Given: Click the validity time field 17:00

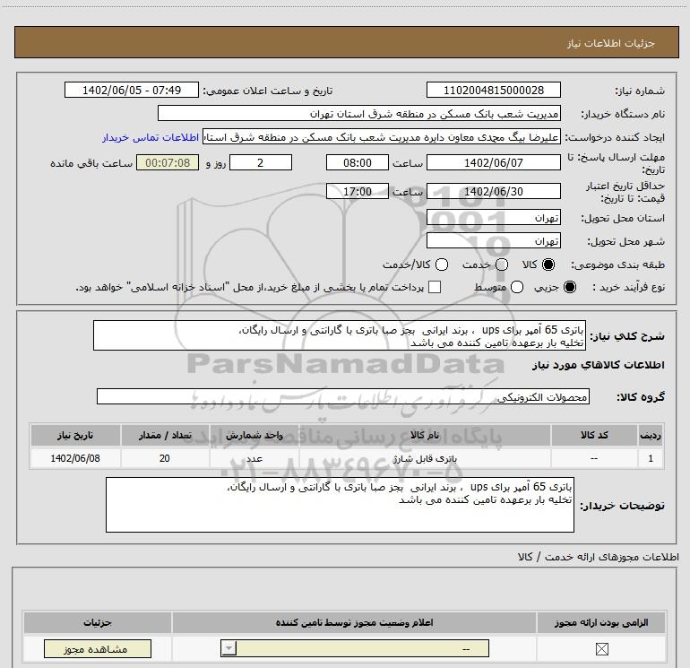Looking at the screenshot, I should coord(358,191).
